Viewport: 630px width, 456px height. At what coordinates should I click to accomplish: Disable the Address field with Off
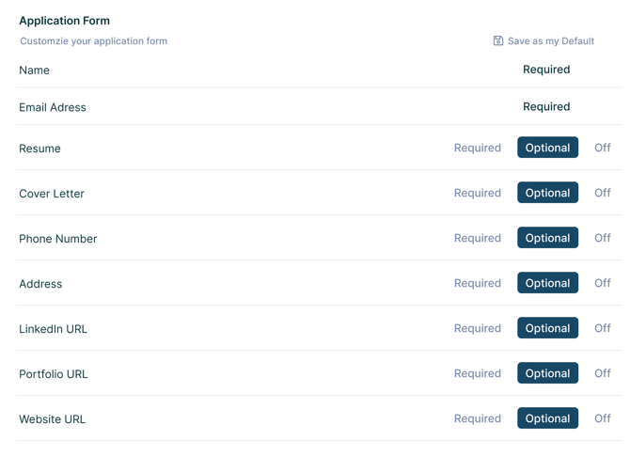pos(603,282)
